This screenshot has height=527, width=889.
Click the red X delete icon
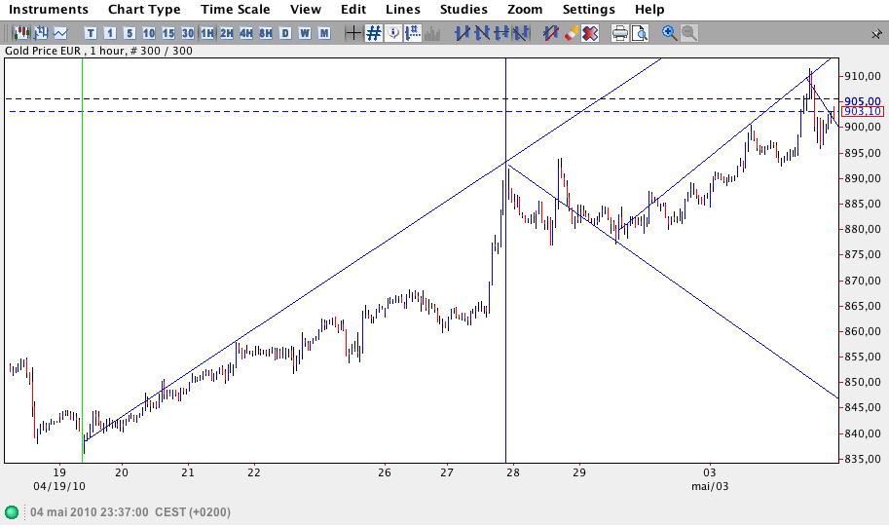(x=590, y=33)
